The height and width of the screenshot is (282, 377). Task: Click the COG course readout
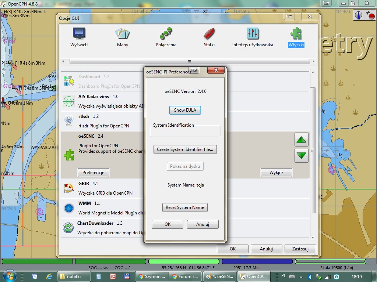pyautogui.click(x=122, y=268)
